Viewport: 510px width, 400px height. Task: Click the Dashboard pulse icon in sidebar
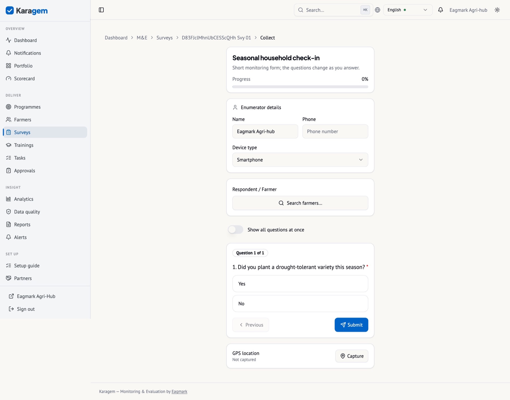8,40
